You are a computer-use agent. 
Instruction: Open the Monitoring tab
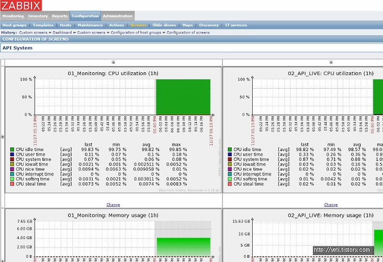(x=13, y=16)
